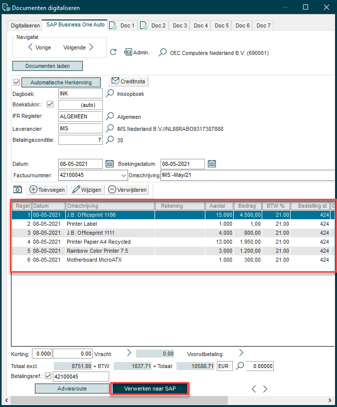Open the Dagboek lookup magnifier next to Inkoopboek
This screenshot has height=407, width=337.
110,93
